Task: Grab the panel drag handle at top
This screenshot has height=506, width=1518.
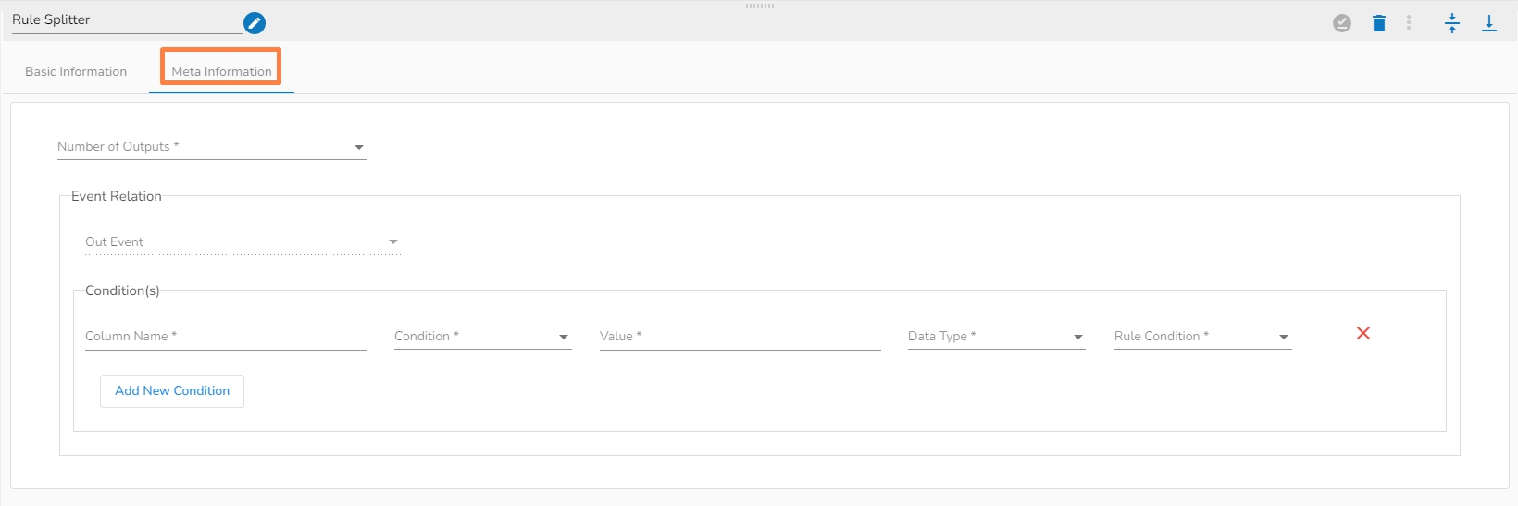Action: [760, 6]
